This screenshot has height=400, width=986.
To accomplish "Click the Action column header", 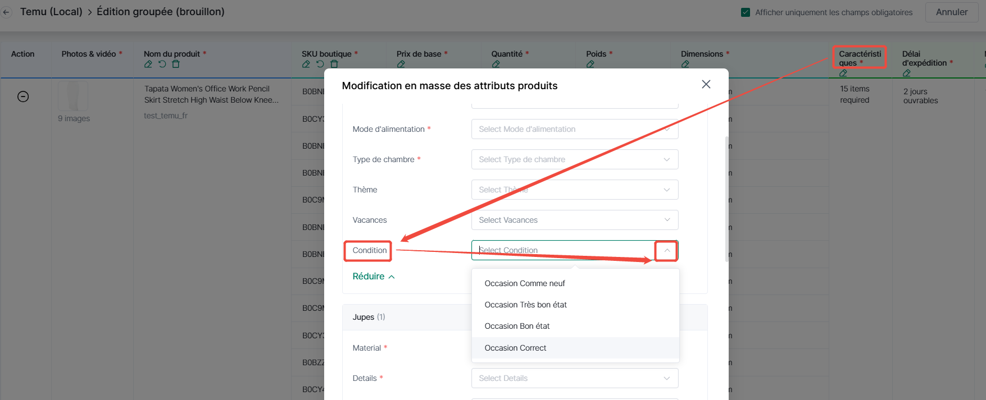I will 22,54.
